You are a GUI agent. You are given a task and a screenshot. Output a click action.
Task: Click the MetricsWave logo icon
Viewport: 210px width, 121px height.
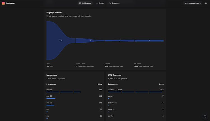pyautogui.click(x=3, y=3)
